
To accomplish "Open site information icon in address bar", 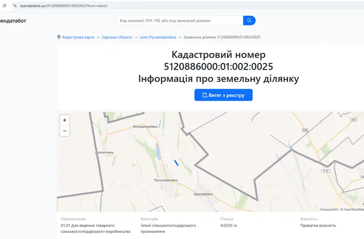I will pos(15,6).
